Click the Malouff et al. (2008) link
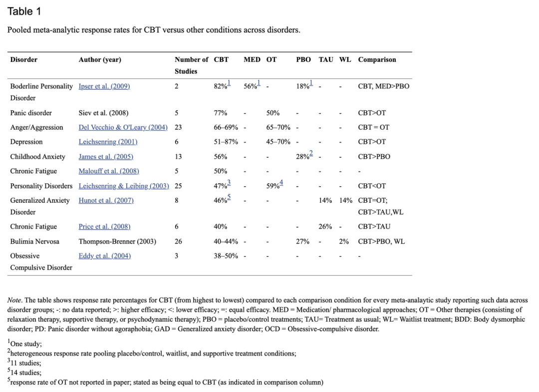539x392 pixels. [x=109, y=171]
